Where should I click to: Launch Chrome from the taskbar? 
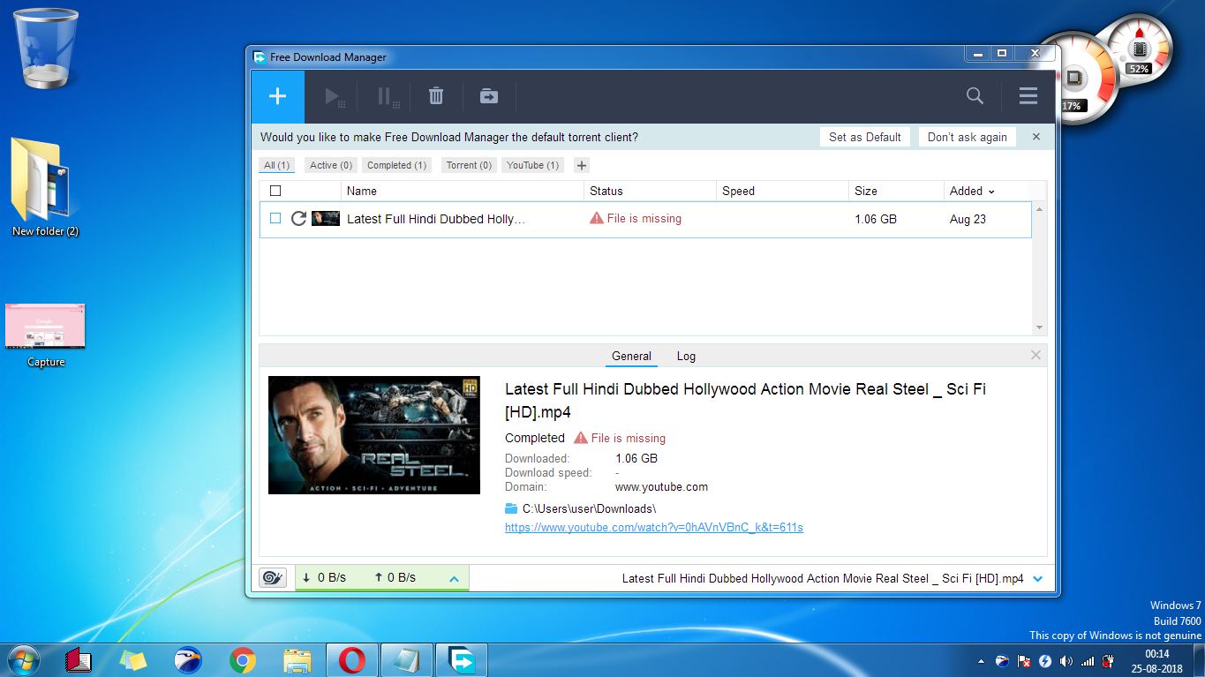242,659
